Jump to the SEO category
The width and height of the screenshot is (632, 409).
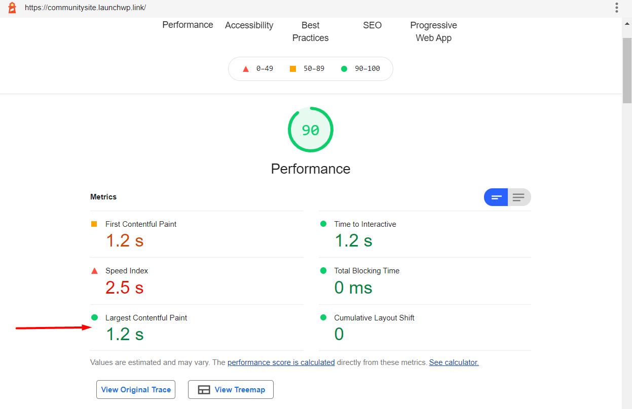tap(372, 25)
